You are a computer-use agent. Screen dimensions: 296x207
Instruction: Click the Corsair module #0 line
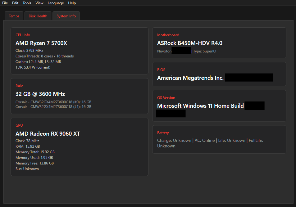[x=53, y=102]
